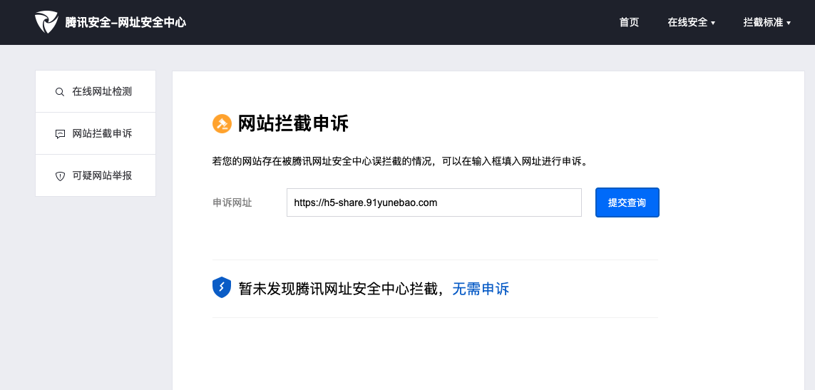Click the 暂未发现腾讯网址安全中心拦截 result text
Image resolution: width=815 pixels, height=390 pixels.
[x=341, y=289]
